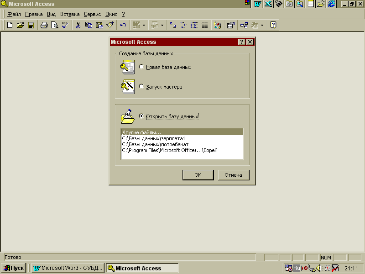This screenshot has height=274, width=365.
Task: Open the New Object dropdown arrow
Action: (262, 25)
